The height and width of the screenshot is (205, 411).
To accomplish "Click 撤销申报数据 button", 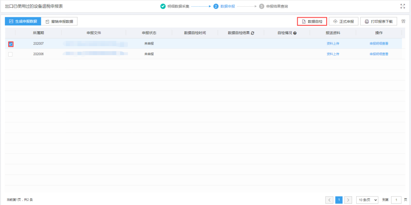I will (59, 21).
